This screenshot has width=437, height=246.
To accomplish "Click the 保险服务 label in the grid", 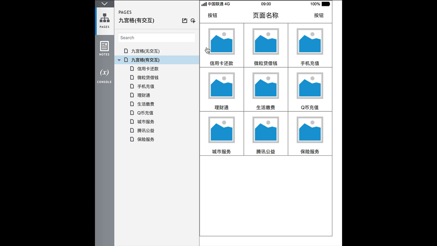I will pyautogui.click(x=310, y=151).
